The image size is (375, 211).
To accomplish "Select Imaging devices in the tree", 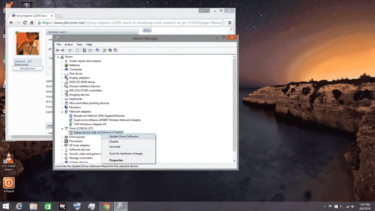I will (79, 95).
